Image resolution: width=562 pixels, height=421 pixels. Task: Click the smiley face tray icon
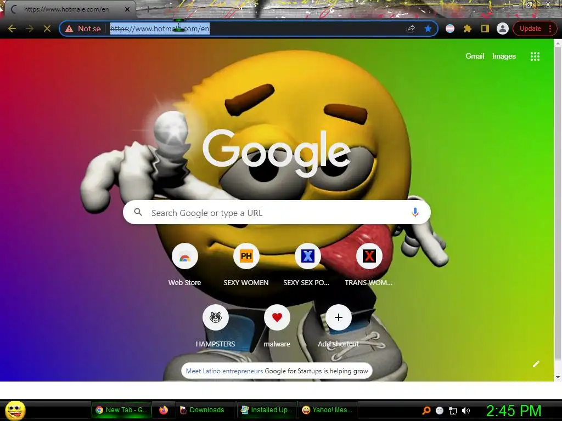click(440, 411)
